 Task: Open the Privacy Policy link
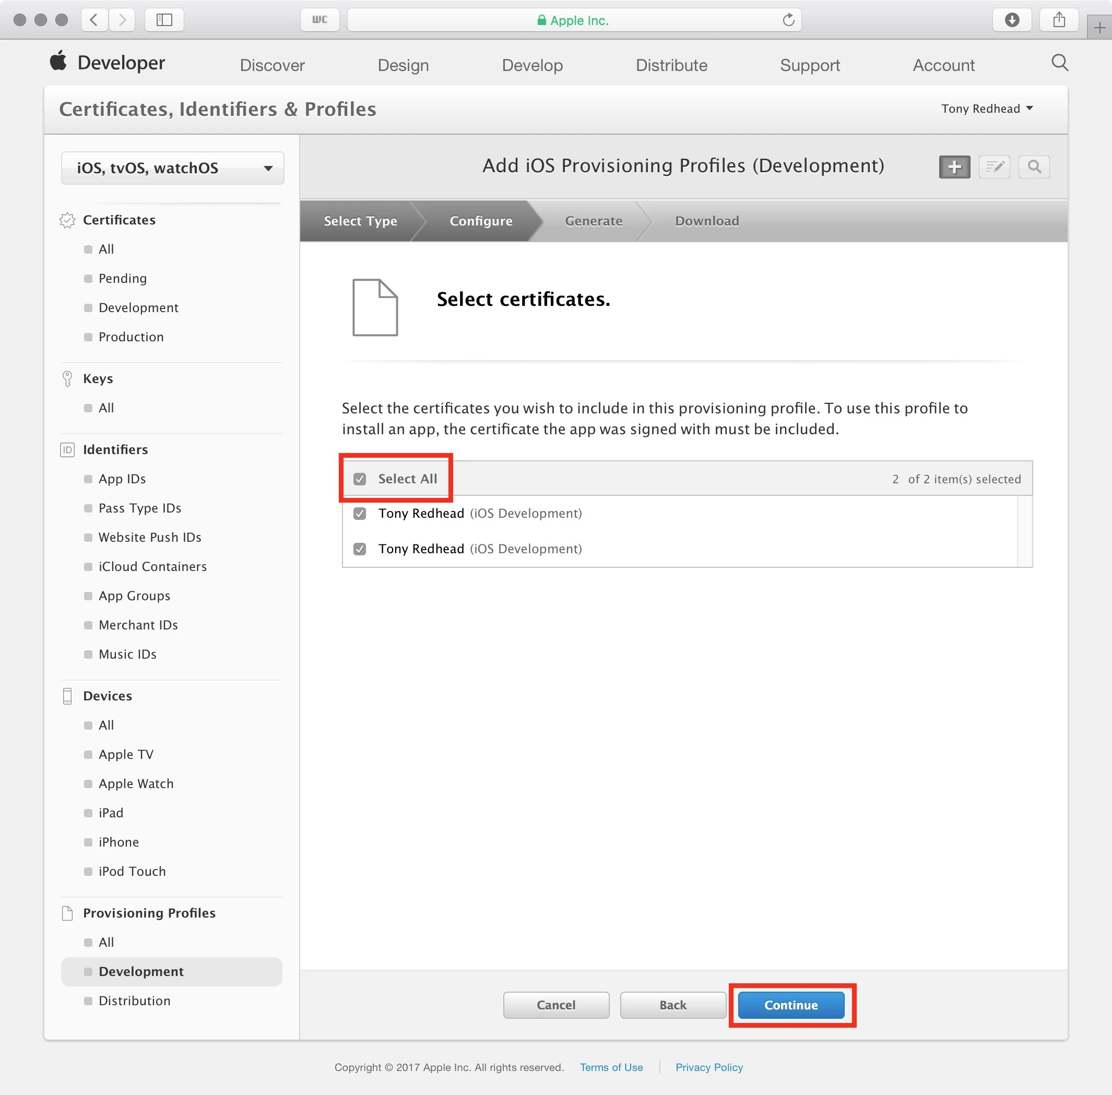pos(709,1067)
